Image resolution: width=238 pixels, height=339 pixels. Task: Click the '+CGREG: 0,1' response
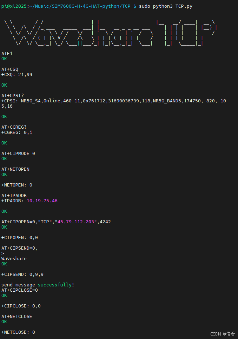[17, 132]
